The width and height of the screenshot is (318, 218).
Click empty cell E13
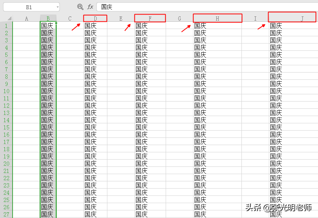pyautogui.click(x=121, y=113)
